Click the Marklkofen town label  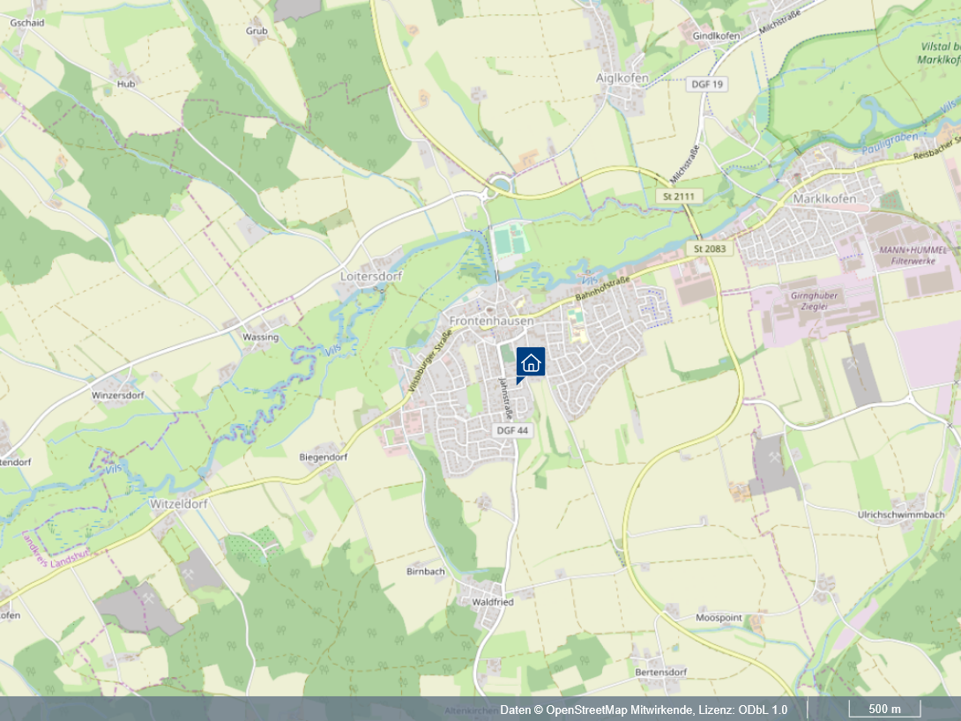coord(824,199)
